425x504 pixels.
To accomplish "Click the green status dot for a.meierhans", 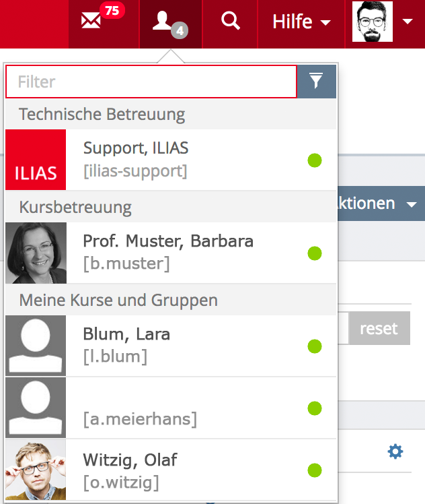I will (x=314, y=408).
